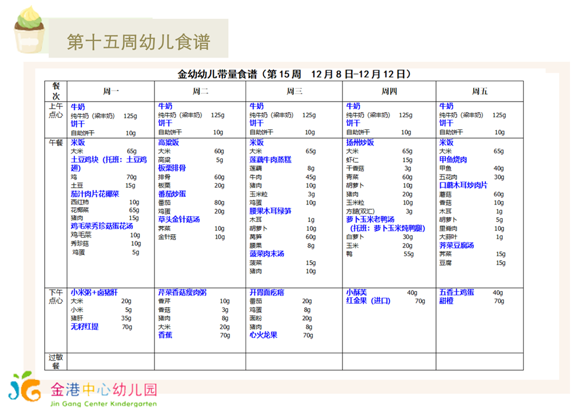Click 莲藕牛肉蒸糕 dish name
The image size is (580, 413).
(x=271, y=160)
